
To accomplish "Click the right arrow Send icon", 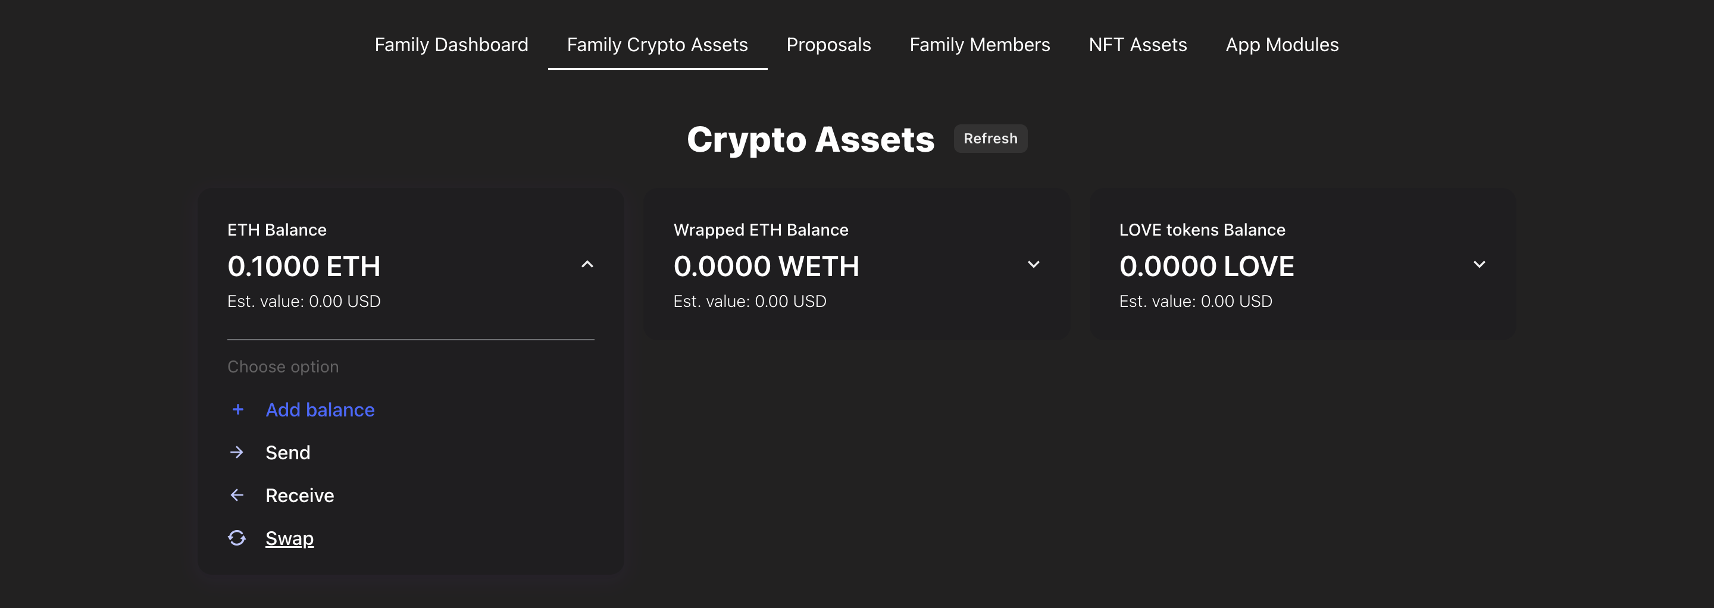I will point(237,452).
